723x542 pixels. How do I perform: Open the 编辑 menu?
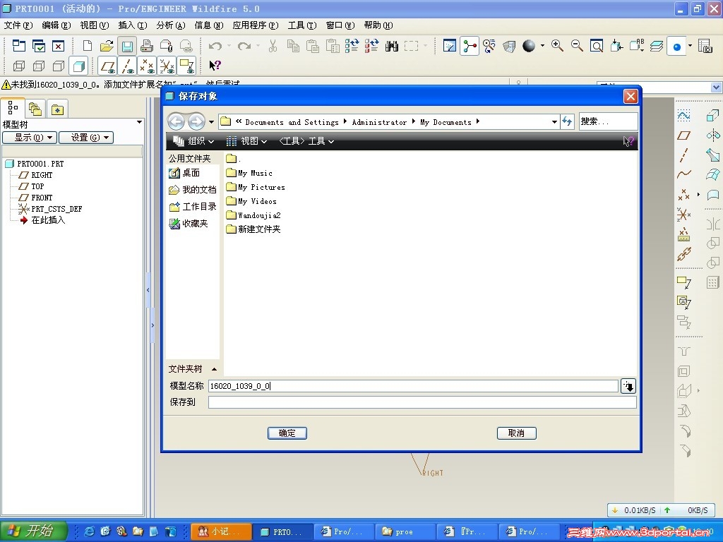tap(56, 25)
